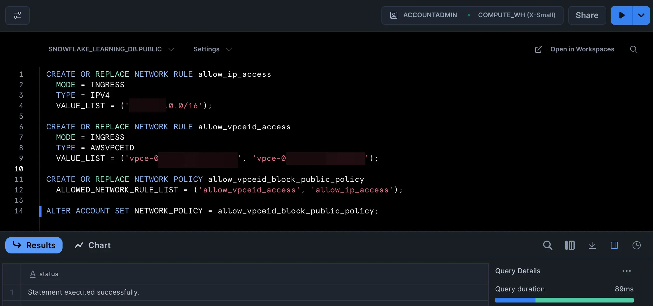The height and width of the screenshot is (306, 653).
Task: Switch to the Chart tab
Action: click(x=93, y=245)
